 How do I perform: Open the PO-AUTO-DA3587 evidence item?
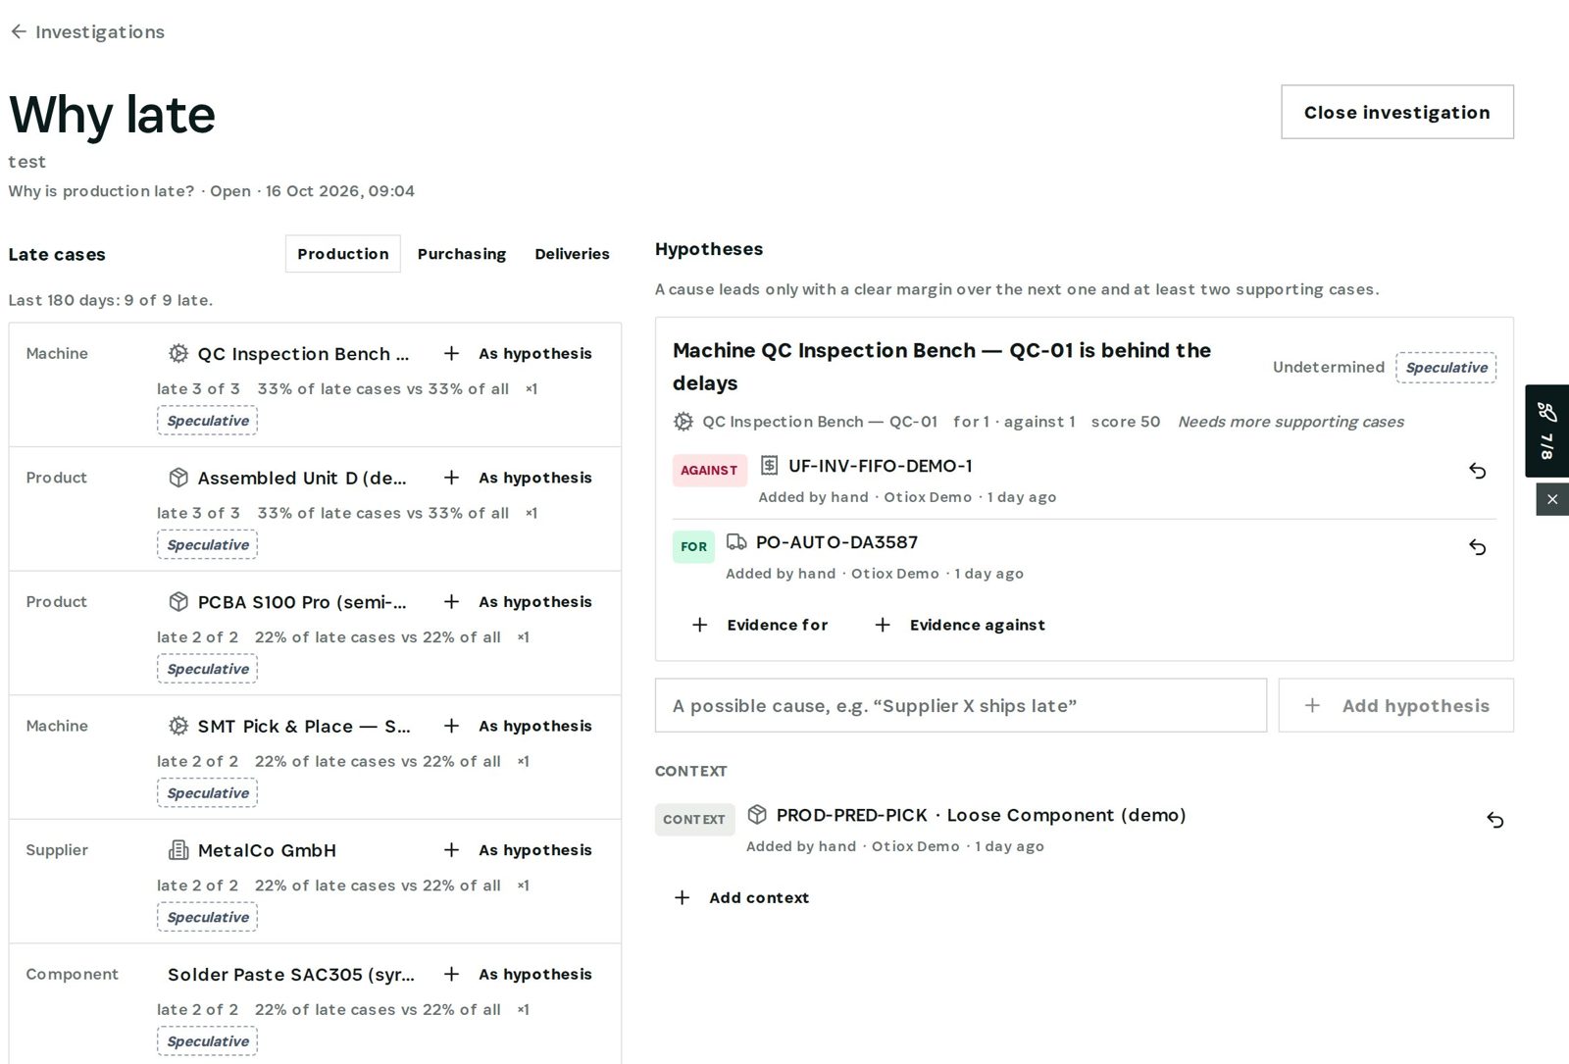[x=836, y=542]
